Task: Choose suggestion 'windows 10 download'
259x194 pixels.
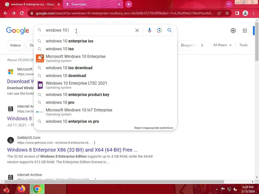Action: (105, 76)
